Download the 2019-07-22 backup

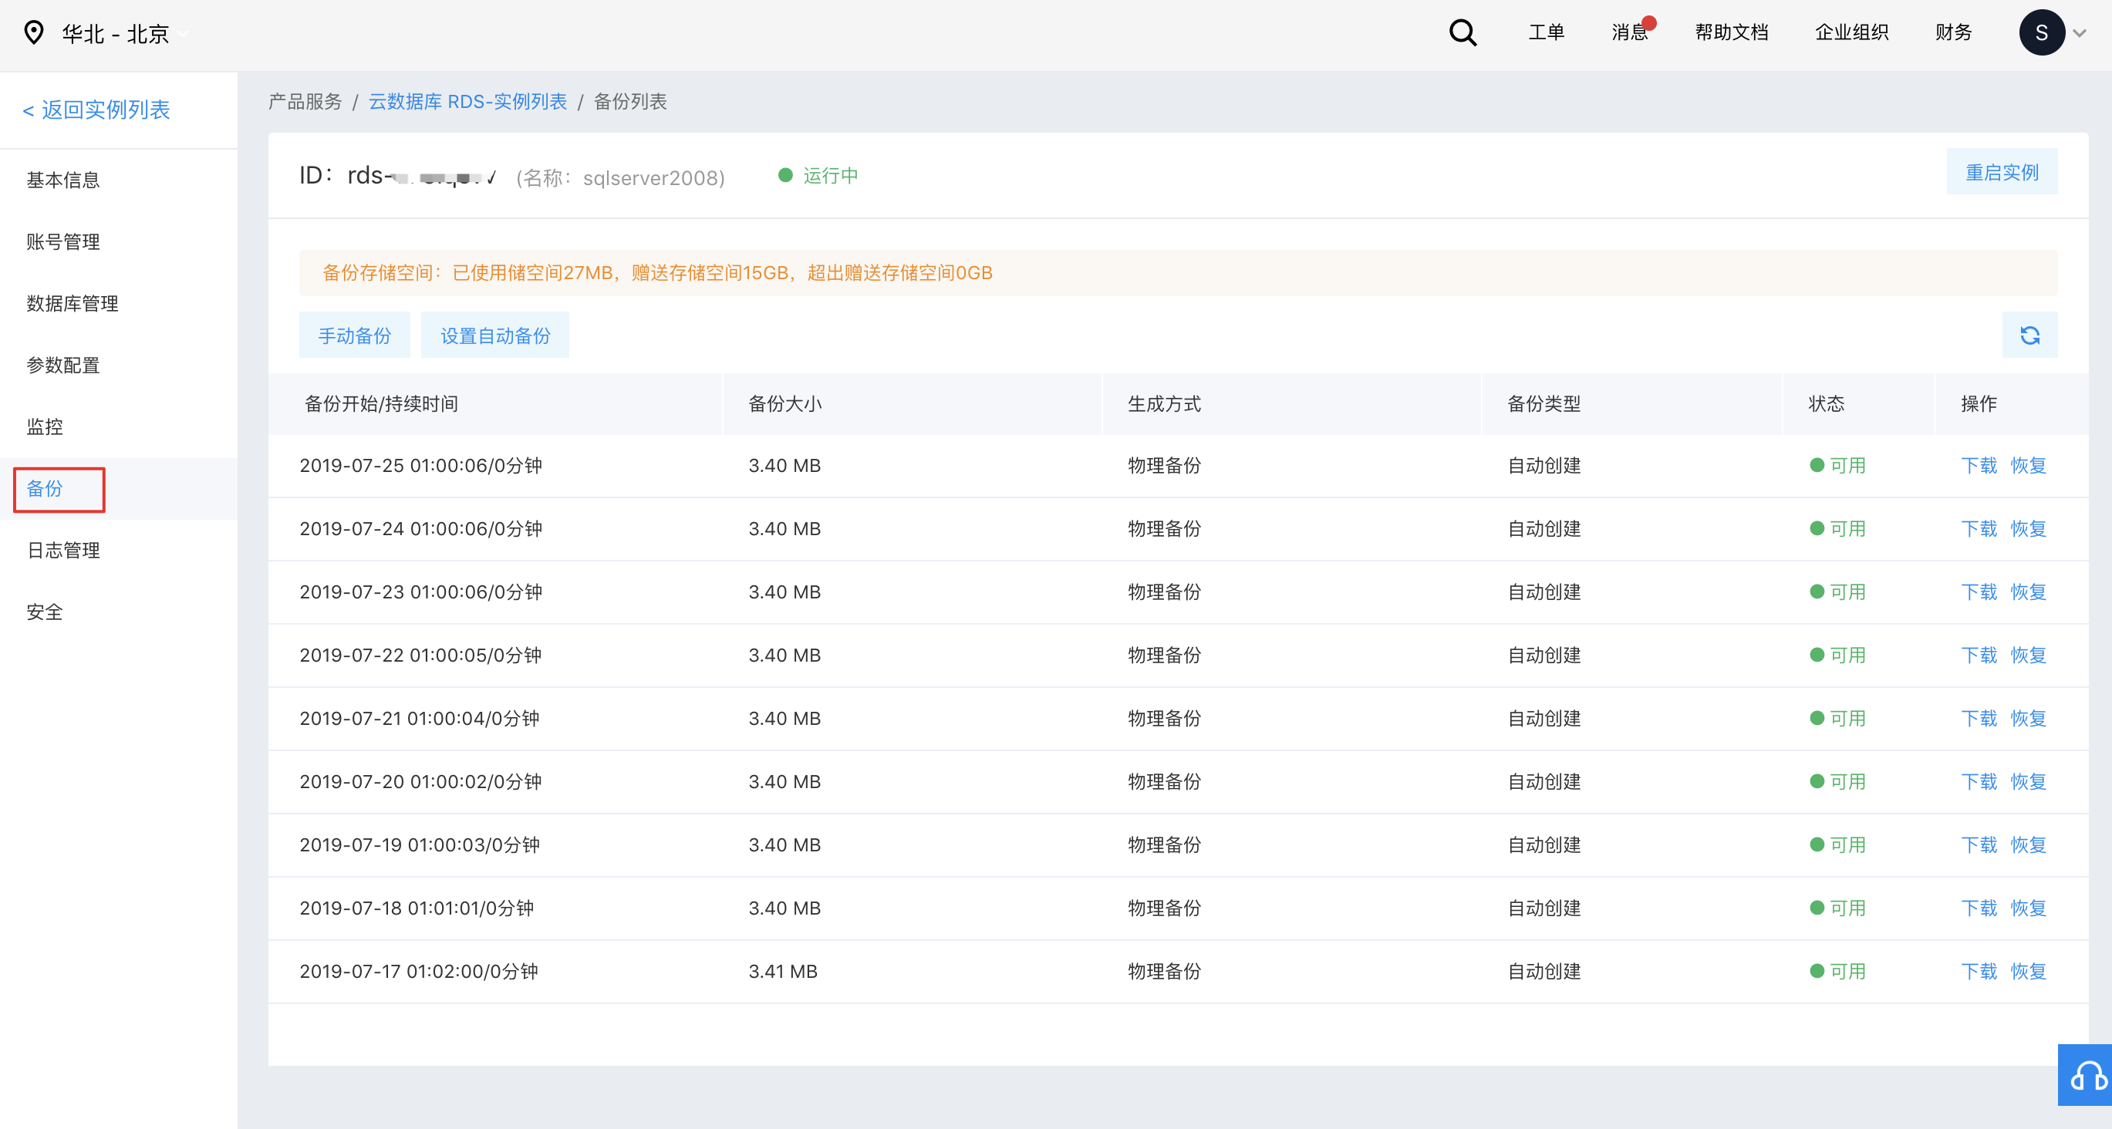point(1979,655)
